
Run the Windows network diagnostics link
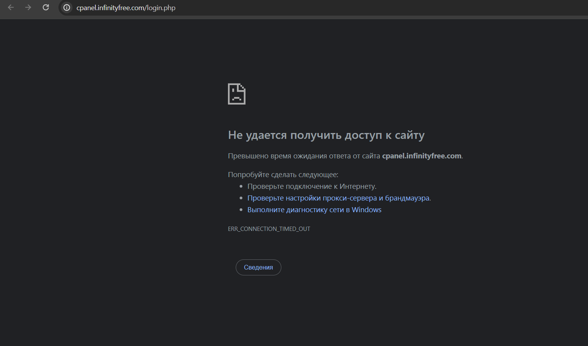pyautogui.click(x=314, y=210)
